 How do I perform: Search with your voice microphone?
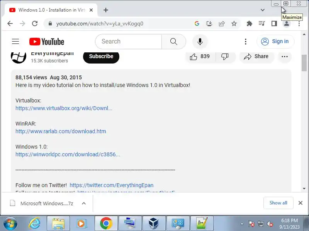(200, 42)
